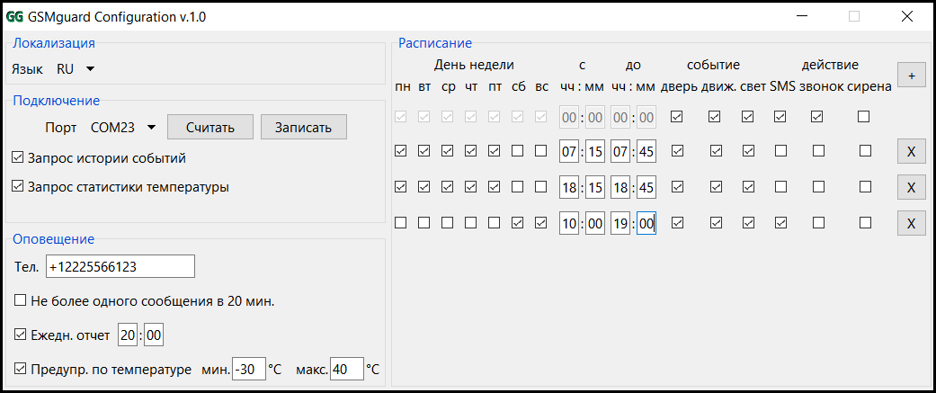The image size is (936, 393).
Task: Disable 'Ежедн. отчет' checkbox
Action: [21, 335]
